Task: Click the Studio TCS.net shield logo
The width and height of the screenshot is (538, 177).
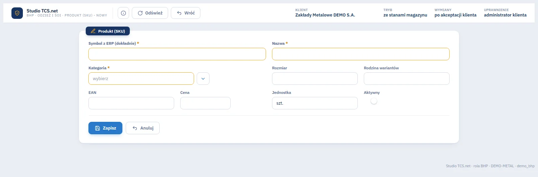Action: [x=17, y=13]
